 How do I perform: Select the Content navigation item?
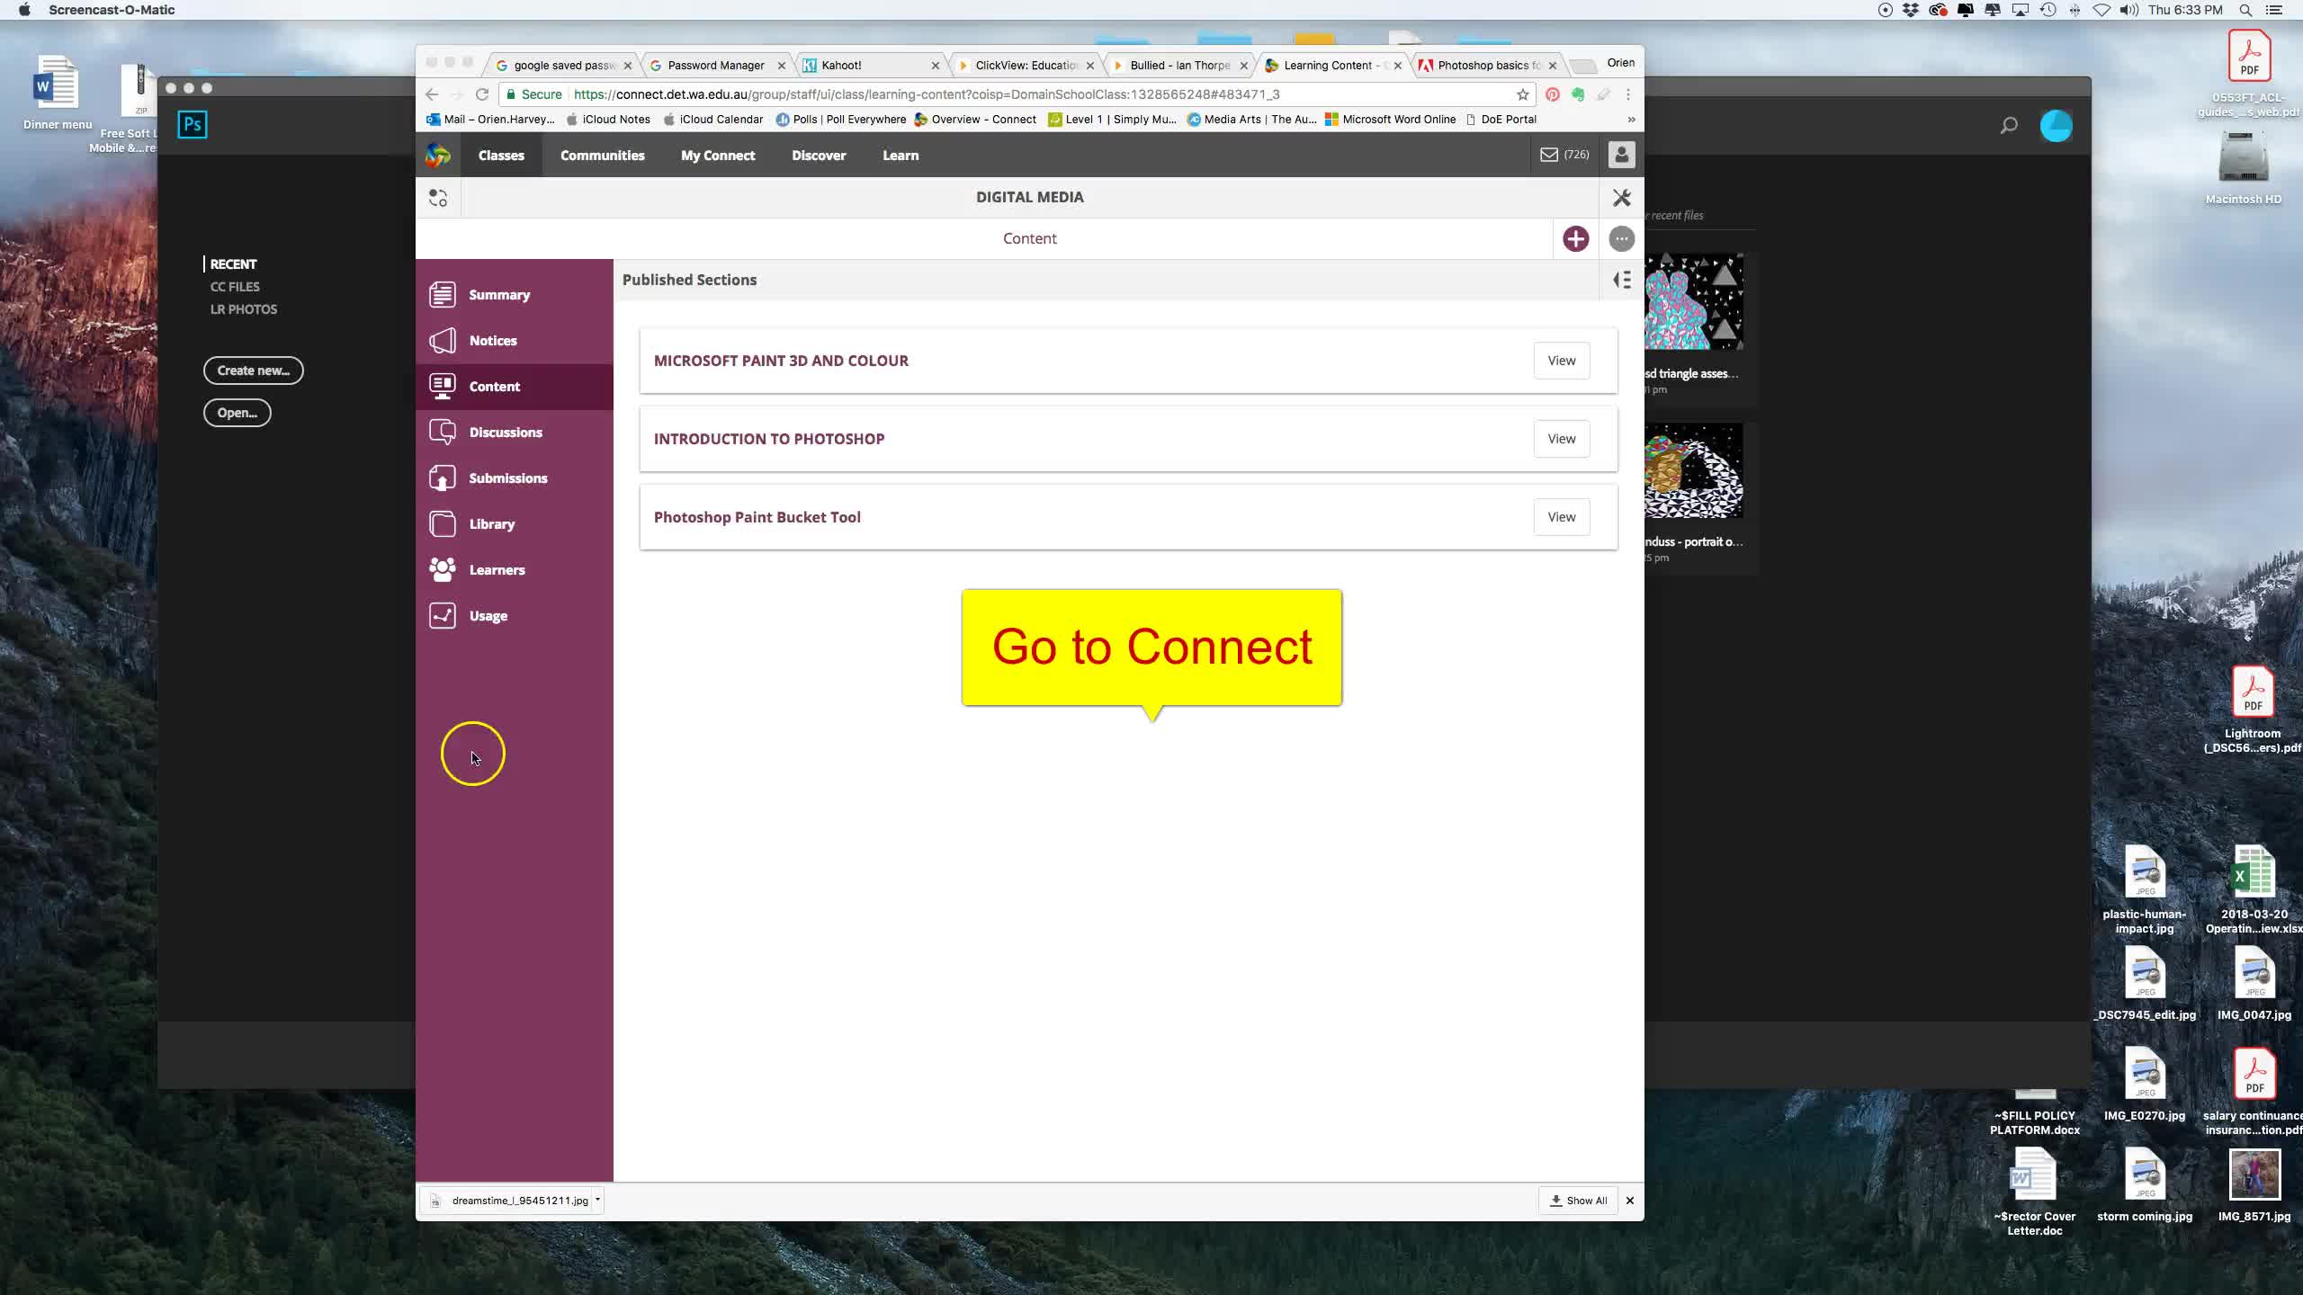tap(494, 386)
